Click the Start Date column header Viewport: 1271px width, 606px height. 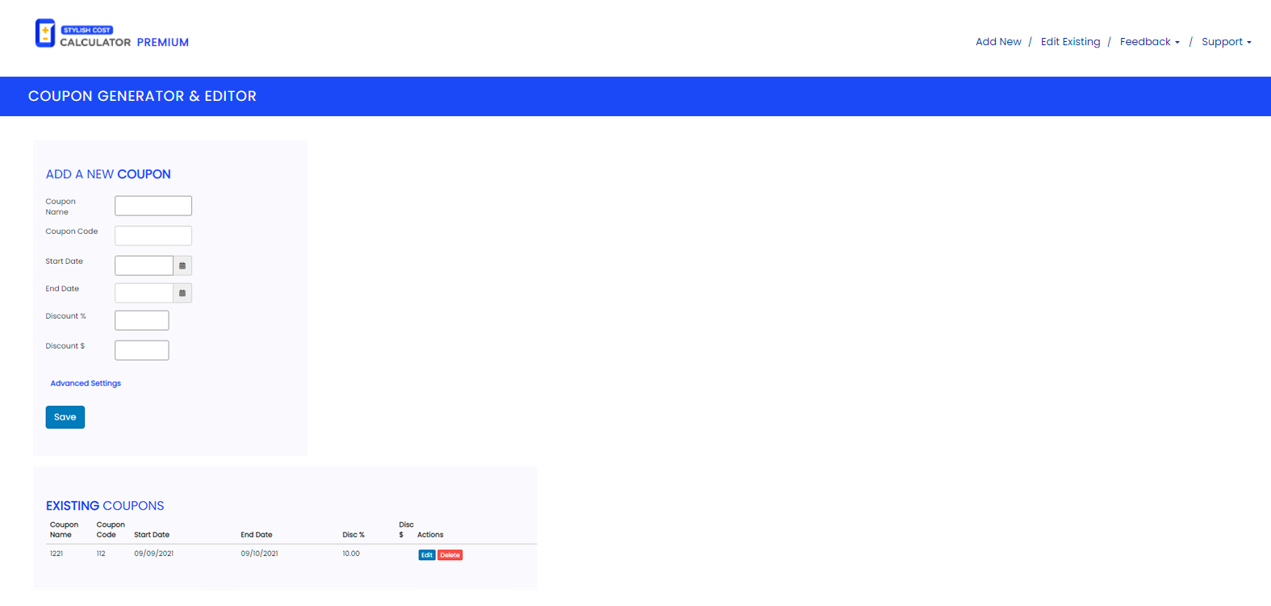tap(152, 535)
